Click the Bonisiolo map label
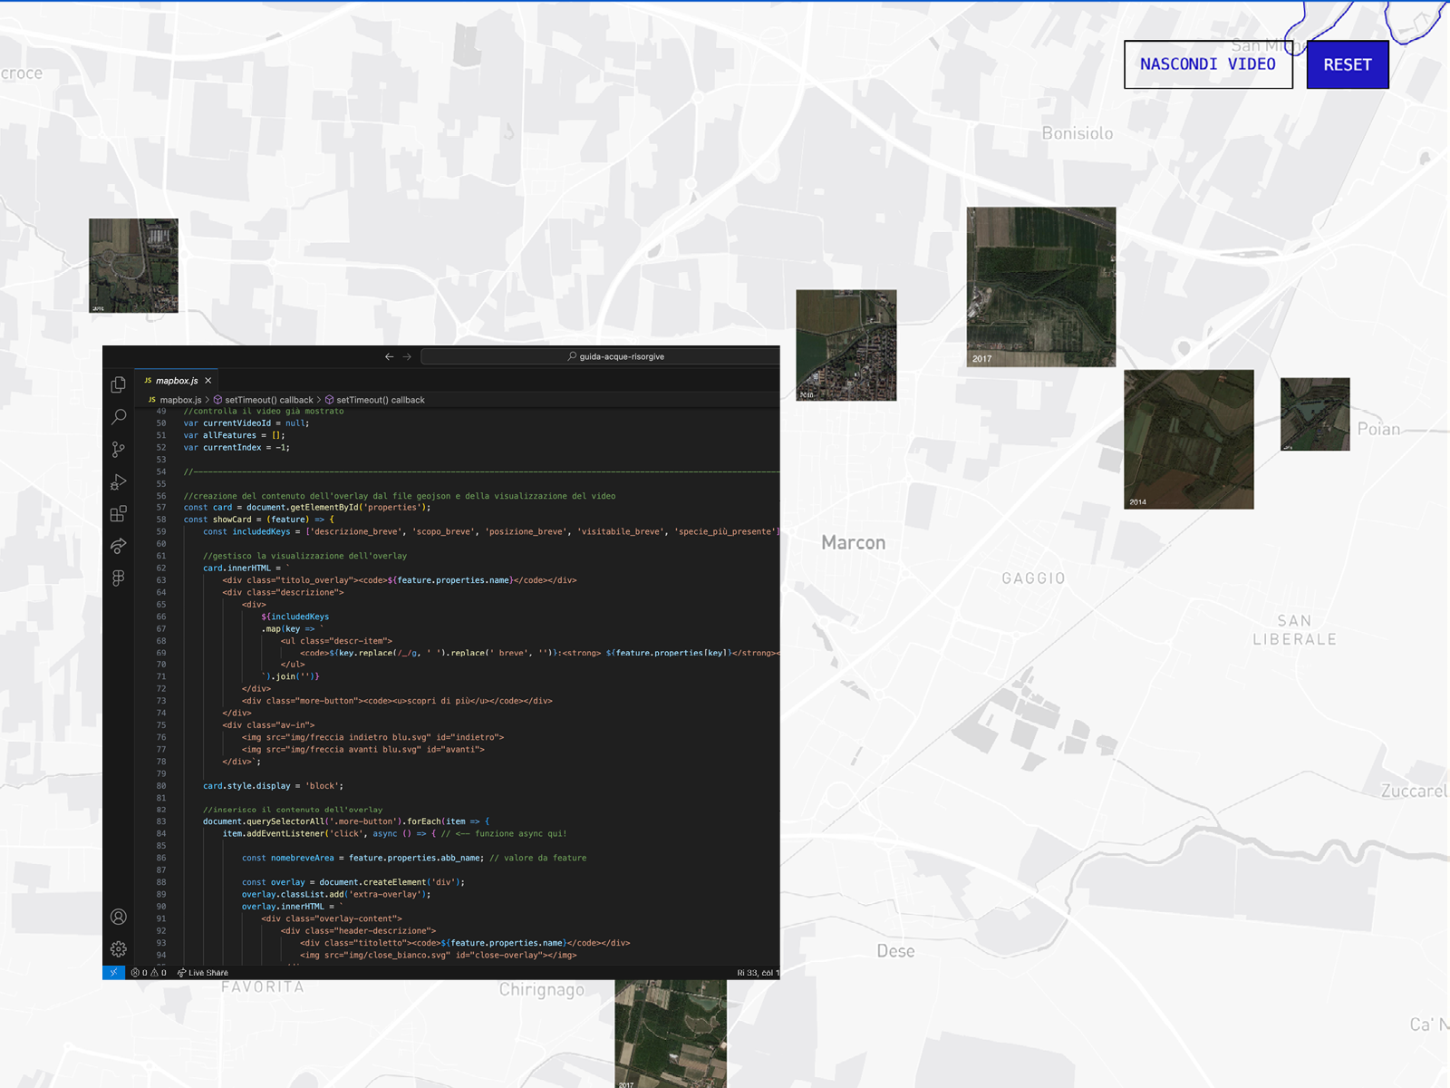The image size is (1450, 1088). coord(1078,133)
